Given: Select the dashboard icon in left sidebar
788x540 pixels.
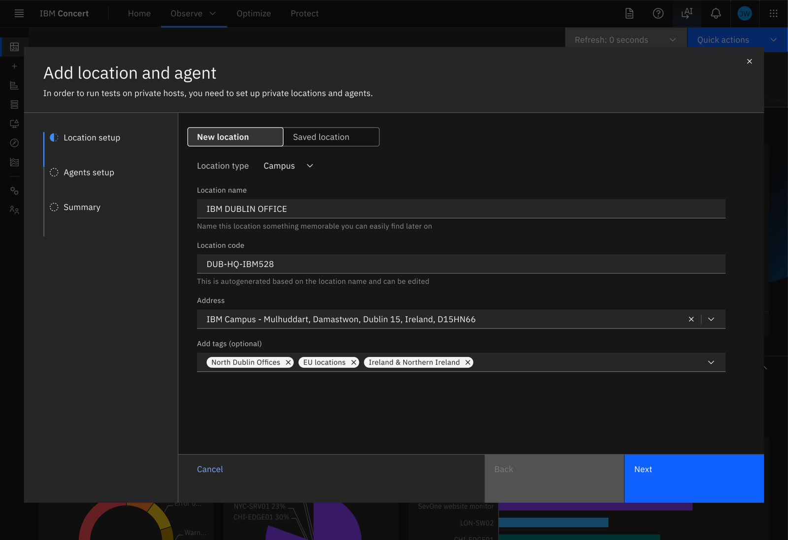Looking at the screenshot, I should click(x=14, y=47).
